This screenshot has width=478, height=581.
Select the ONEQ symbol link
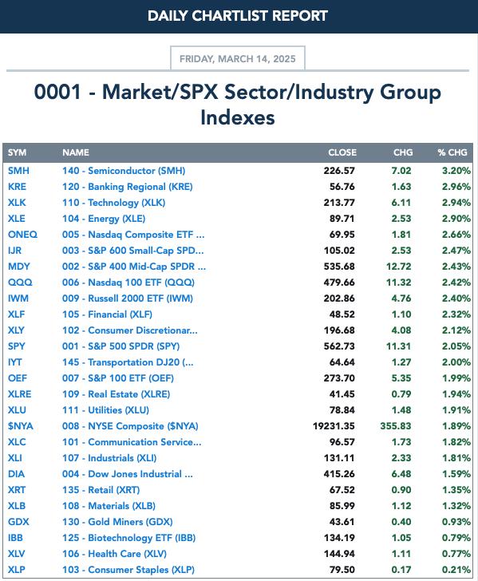[x=22, y=235]
